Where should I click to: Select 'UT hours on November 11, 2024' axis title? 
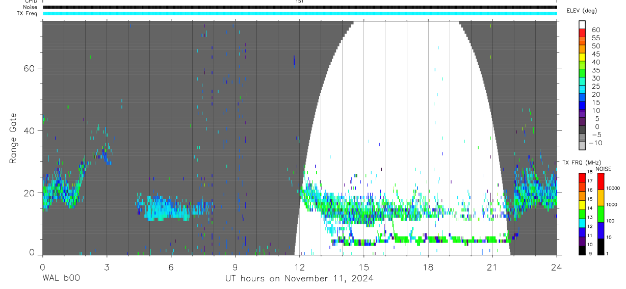299,278
